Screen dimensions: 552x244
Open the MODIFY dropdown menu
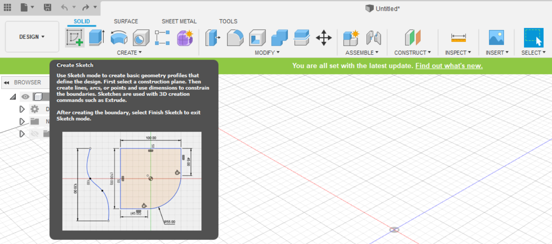click(x=267, y=53)
